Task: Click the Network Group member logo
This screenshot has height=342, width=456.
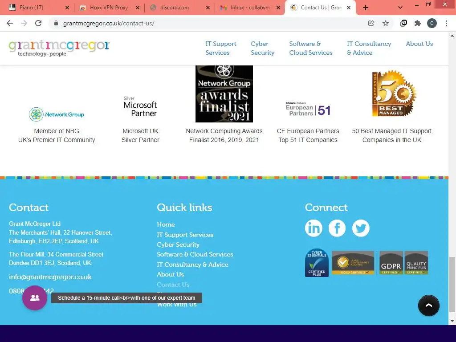Action: coord(57,114)
